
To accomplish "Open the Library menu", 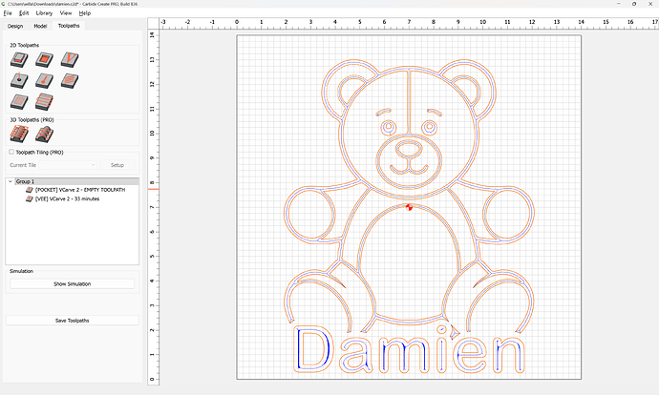I will tap(43, 13).
